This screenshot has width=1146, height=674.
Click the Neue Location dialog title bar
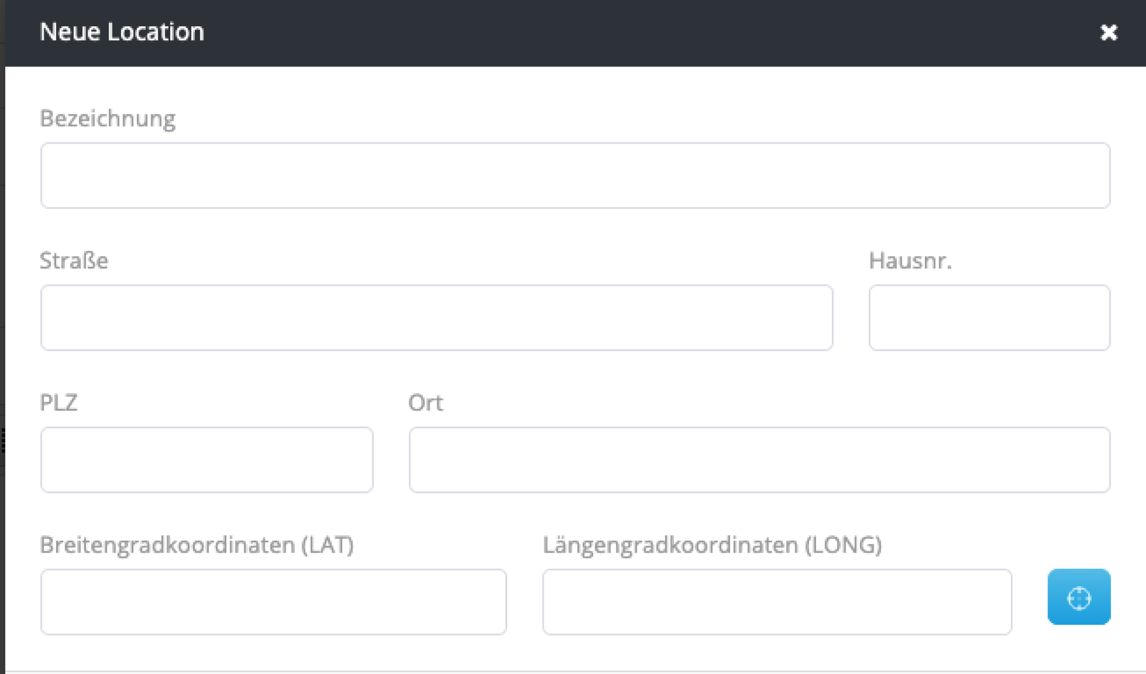pos(121,32)
